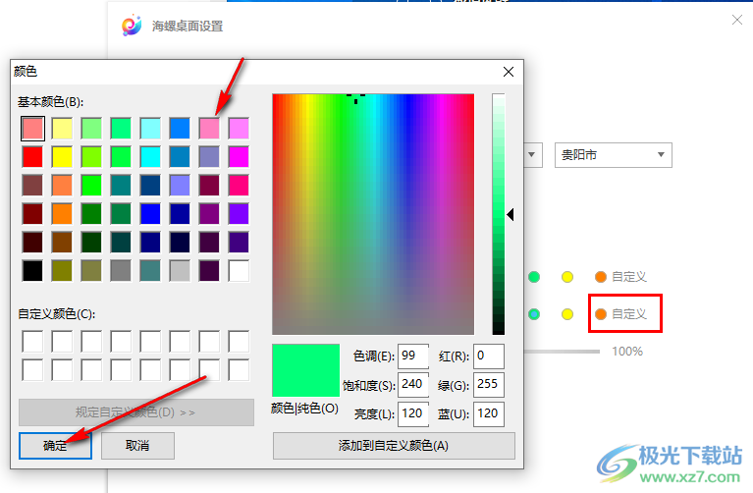Click the 饱和度(S) input field
Viewport: 753px width, 493px height.
coord(413,384)
